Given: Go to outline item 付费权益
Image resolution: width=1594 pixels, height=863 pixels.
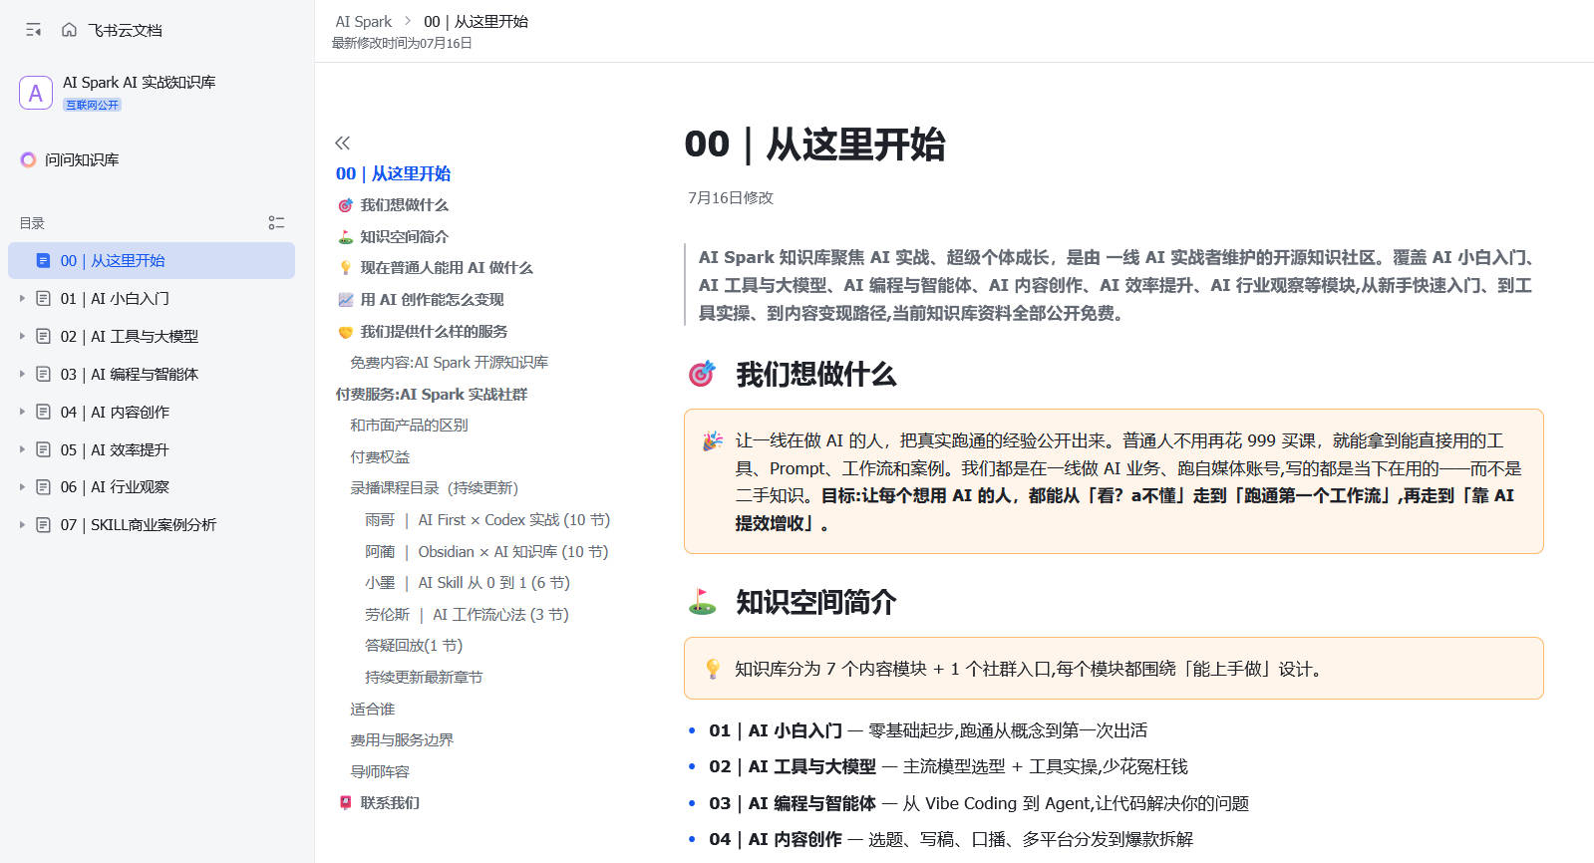Looking at the screenshot, I should point(380,457).
